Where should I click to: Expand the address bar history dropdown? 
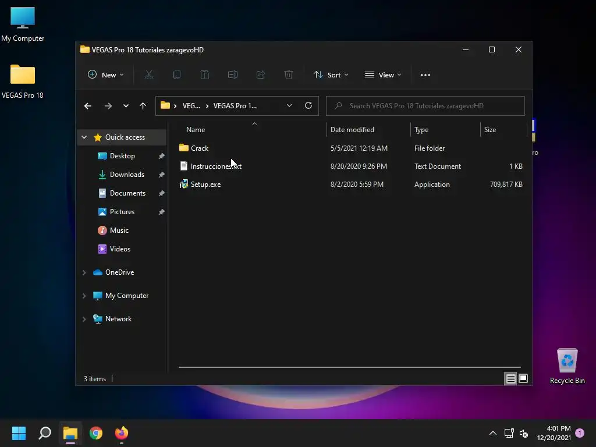[x=289, y=106]
